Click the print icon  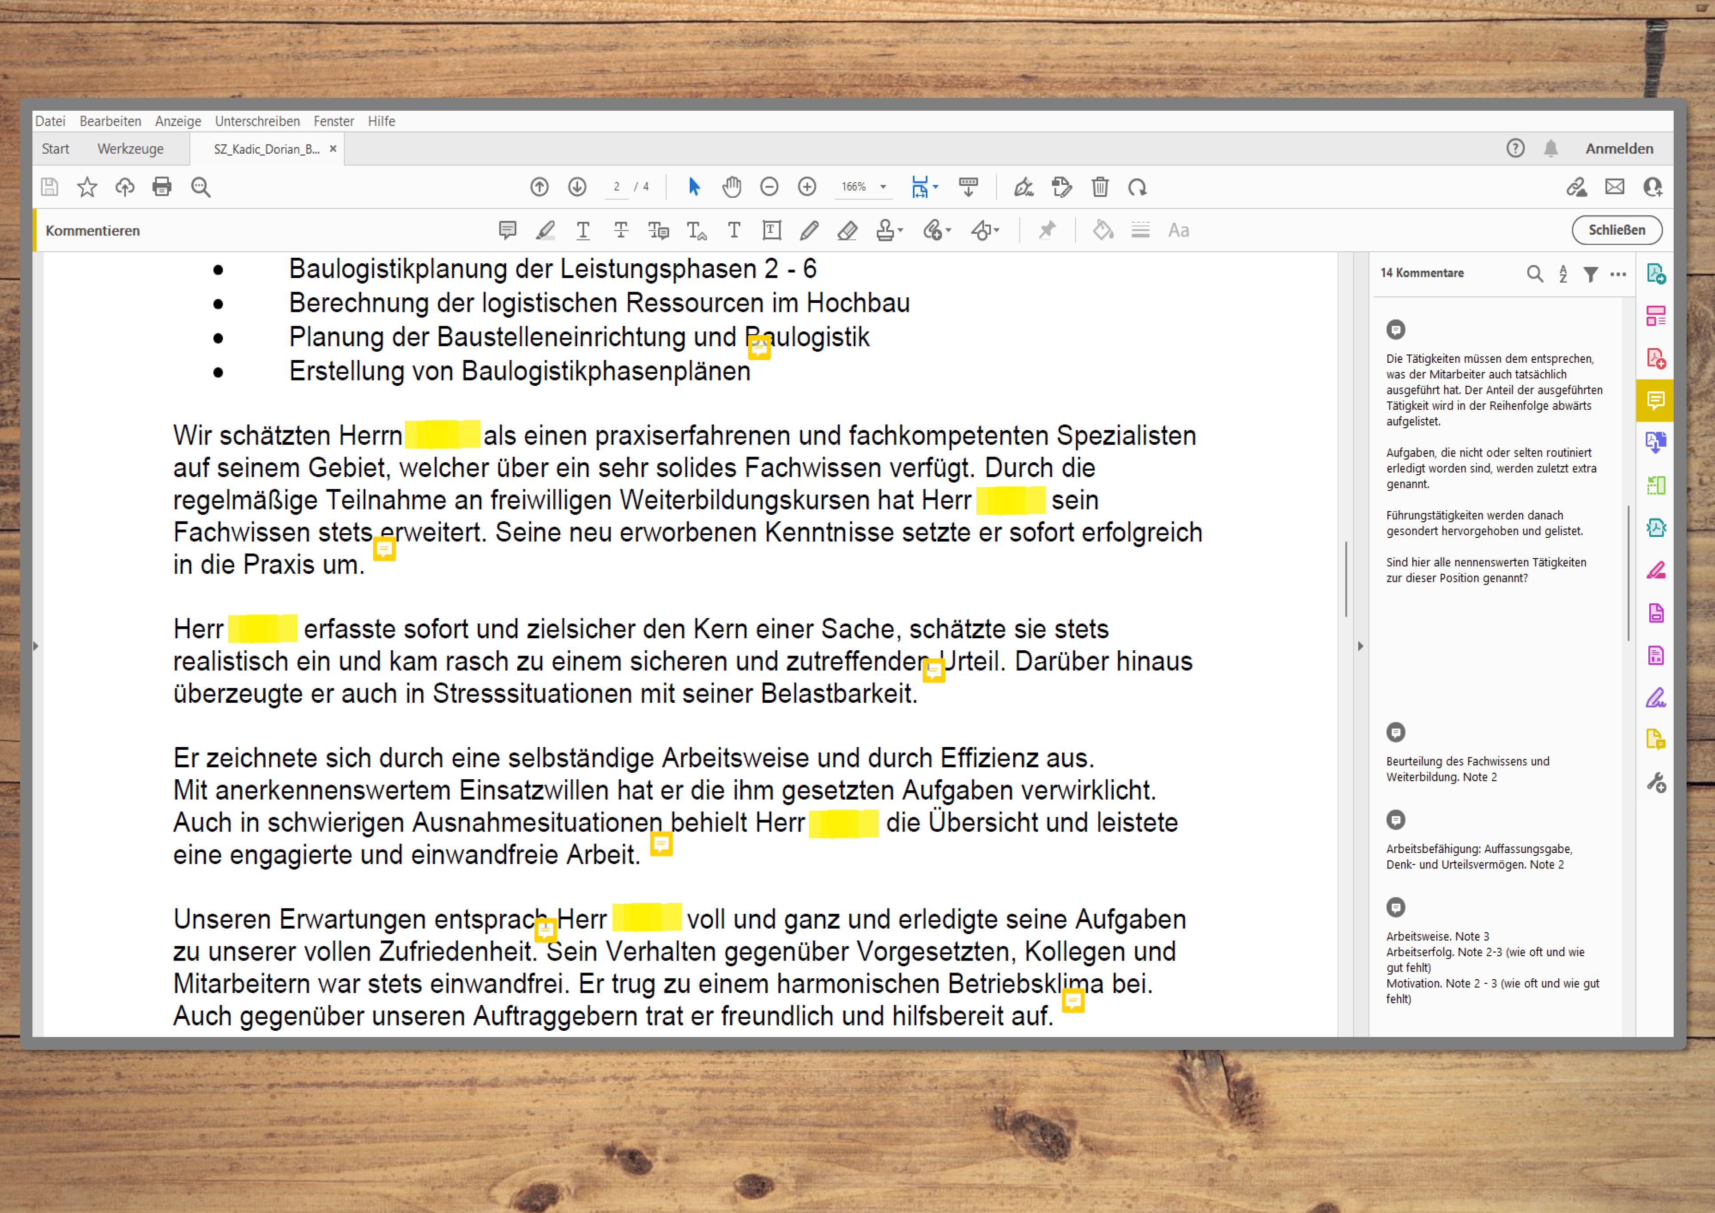pos(161,187)
